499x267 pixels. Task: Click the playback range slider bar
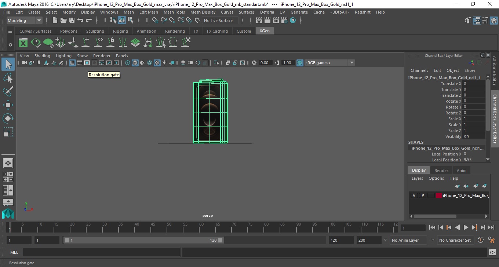pos(143,240)
